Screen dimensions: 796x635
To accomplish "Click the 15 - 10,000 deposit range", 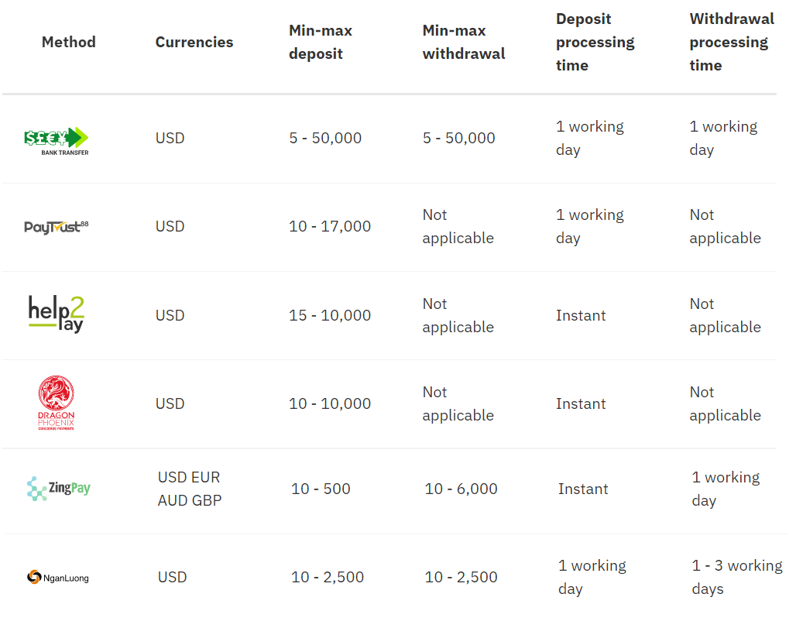I will pyautogui.click(x=330, y=315).
